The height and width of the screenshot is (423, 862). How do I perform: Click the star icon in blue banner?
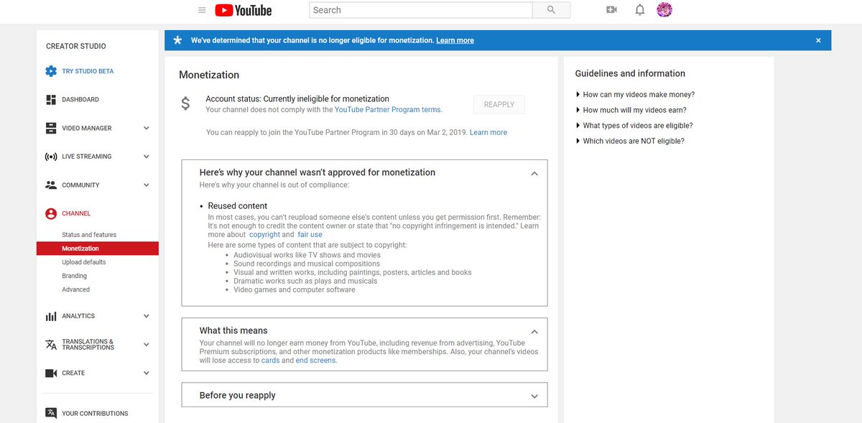pos(177,40)
